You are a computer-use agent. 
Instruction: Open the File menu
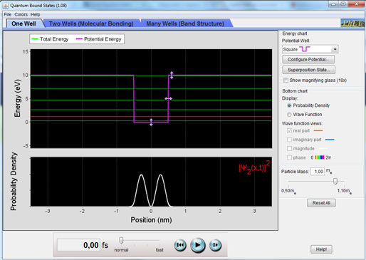click(x=8, y=14)
